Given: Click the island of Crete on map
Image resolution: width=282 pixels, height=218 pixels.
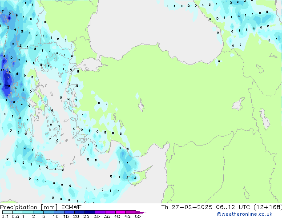Looking at the screenshot, I should click(x=49, y=162).
